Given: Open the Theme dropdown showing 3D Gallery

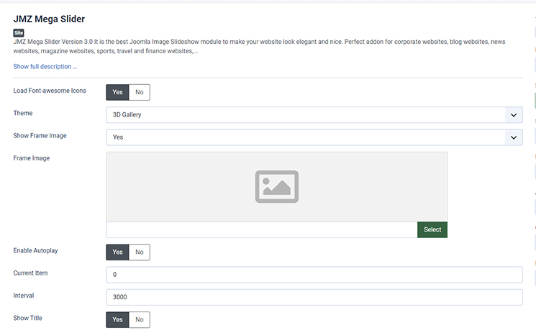Looking at the screenshot, I should 314,115.
